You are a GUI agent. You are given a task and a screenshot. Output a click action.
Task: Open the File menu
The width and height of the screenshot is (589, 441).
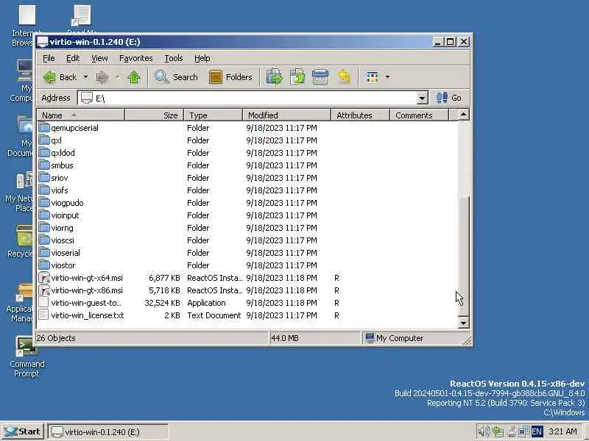click(49, 58)
